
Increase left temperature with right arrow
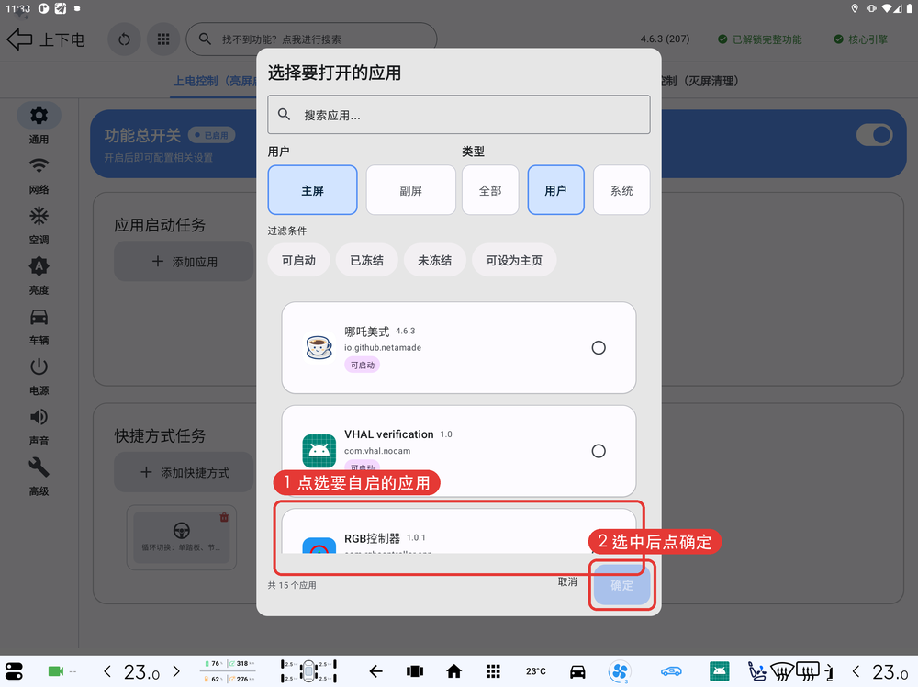pyautogui.click(x=176, y=671)
